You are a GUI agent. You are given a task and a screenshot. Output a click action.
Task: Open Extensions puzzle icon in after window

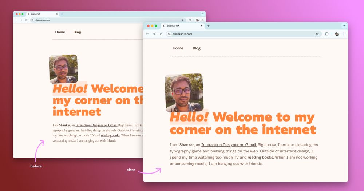pyautogui.click(x=327, y=34)
